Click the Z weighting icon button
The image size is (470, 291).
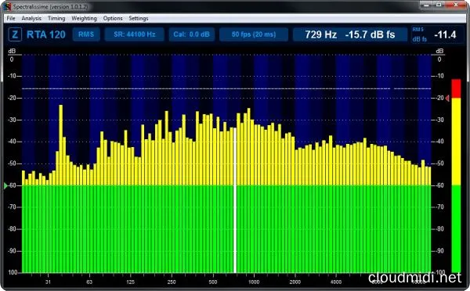click(x=15, y=34)
